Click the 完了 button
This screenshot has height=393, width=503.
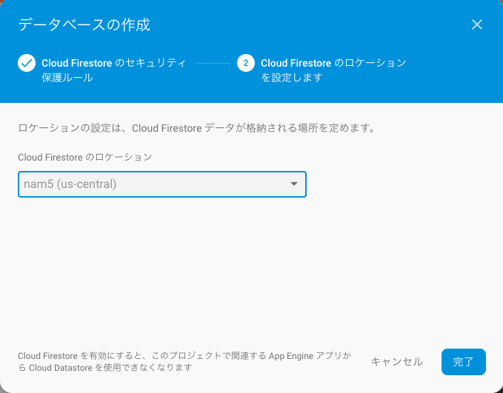pyautogui.click(x=464, y=362)
